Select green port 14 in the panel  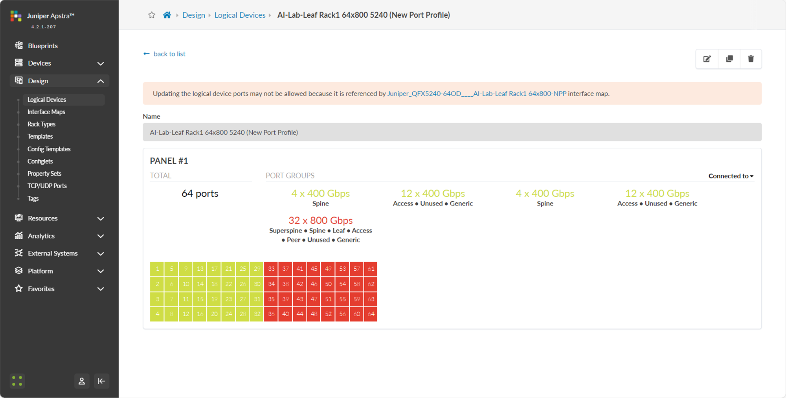[200, 284]
